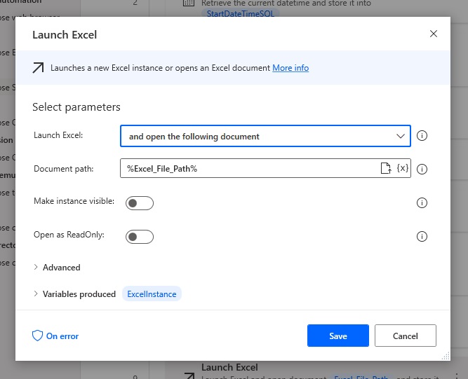Click info icon beside Launch Excel dropdown
468x379 pixels.
pos(422,136)
